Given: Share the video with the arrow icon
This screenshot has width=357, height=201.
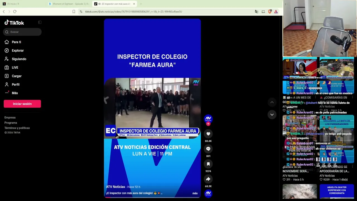Looking at the screenshot, I should click(208, 179).
